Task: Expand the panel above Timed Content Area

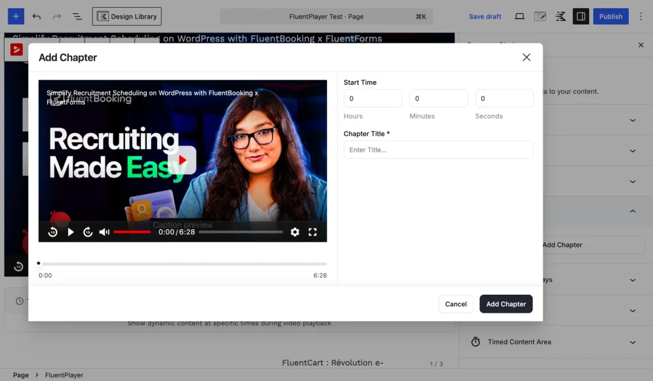Action: pyautogui.click(x=633, y=311)
